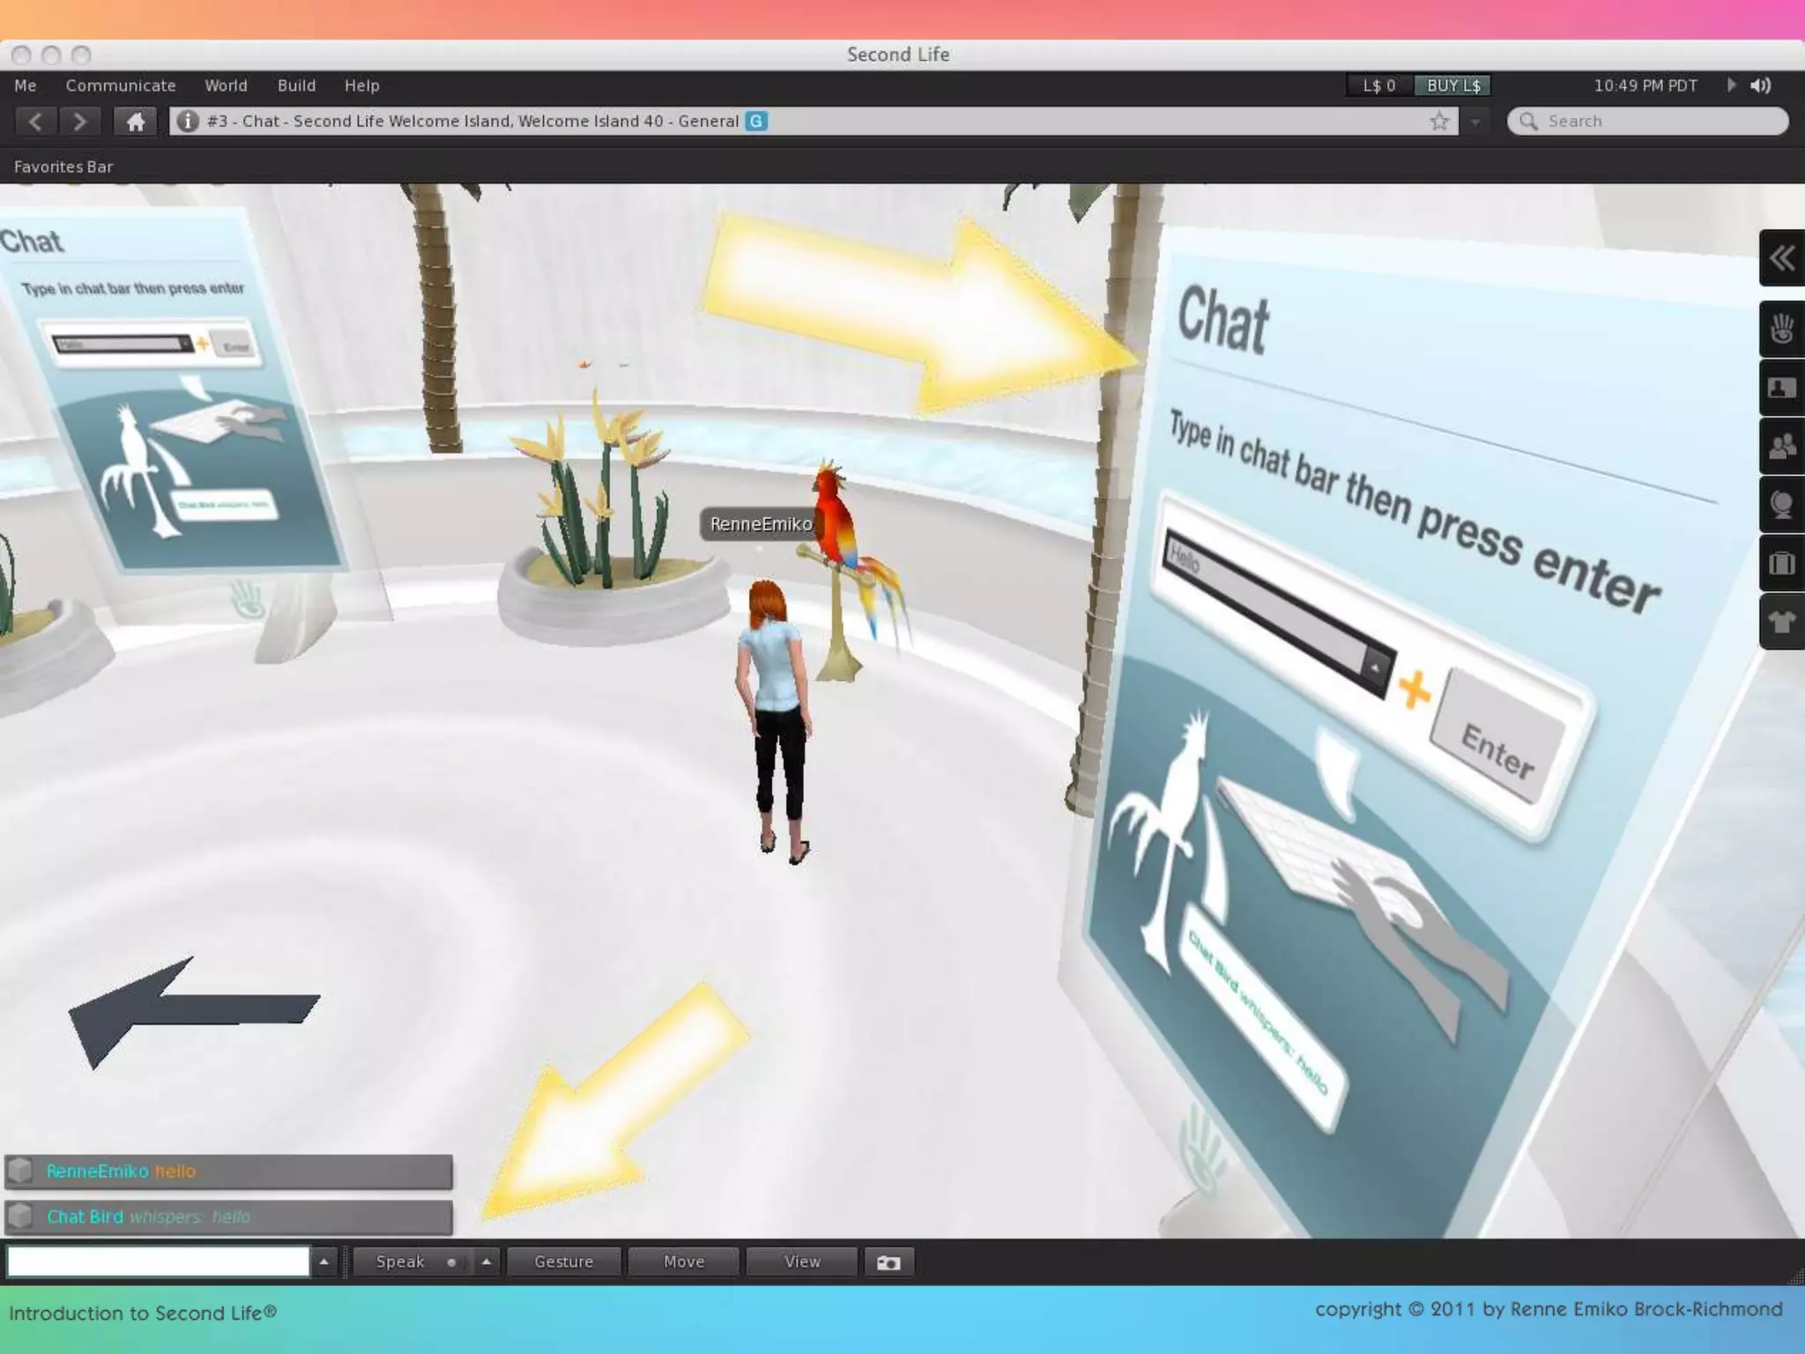Image resolution: width=1805 pixels, height=1354 pixels.
Task: Open the World menu
Action: point(226,86)
